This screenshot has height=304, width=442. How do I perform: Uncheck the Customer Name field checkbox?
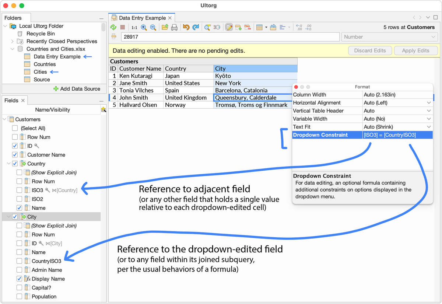pos(15,155)
